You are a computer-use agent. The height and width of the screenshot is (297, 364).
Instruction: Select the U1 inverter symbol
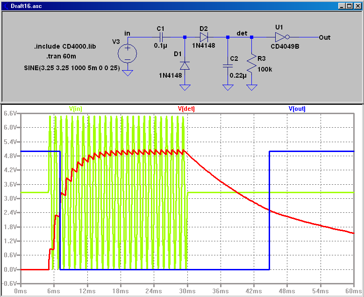click(282, 37)
